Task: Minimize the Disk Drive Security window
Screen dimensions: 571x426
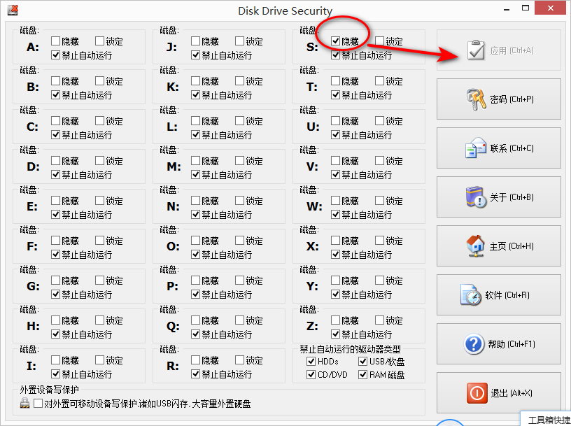Action: click(x=506, y=8)
